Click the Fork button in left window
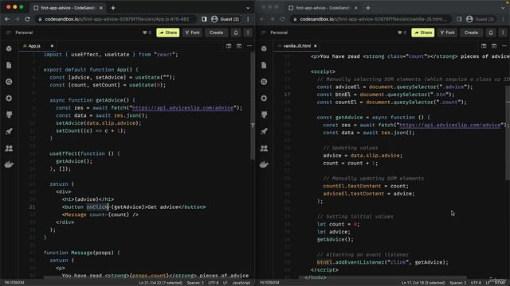Image resolution: width=510 pixels, height=286 pixels. (193, 33)
